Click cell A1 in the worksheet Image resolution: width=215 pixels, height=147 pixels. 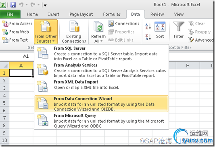coord(21,73)
